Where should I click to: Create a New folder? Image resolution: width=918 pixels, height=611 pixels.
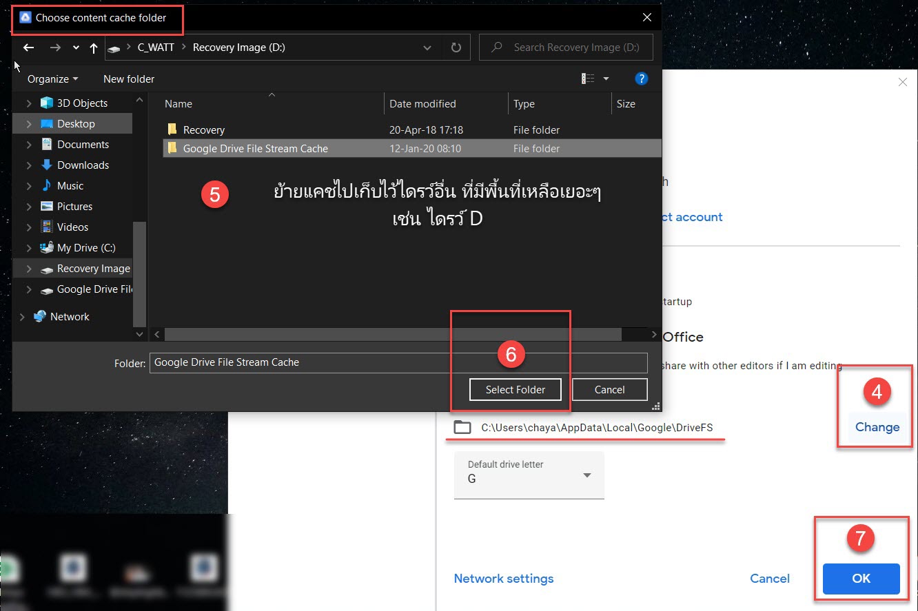click(x=129, y=79)
